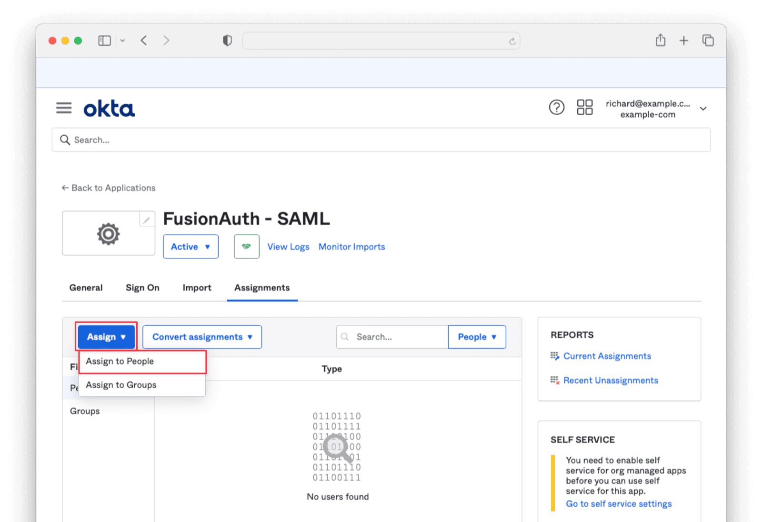The height and width of the screenshot is (522, 762).
Task: Open the Convert assignments dropdown
Action: click(x=202, y=337)
